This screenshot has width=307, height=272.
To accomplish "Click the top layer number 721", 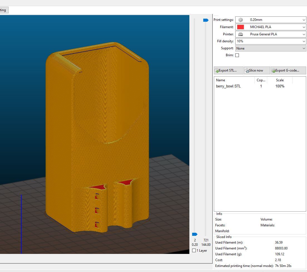I will (x=206, y=240).
